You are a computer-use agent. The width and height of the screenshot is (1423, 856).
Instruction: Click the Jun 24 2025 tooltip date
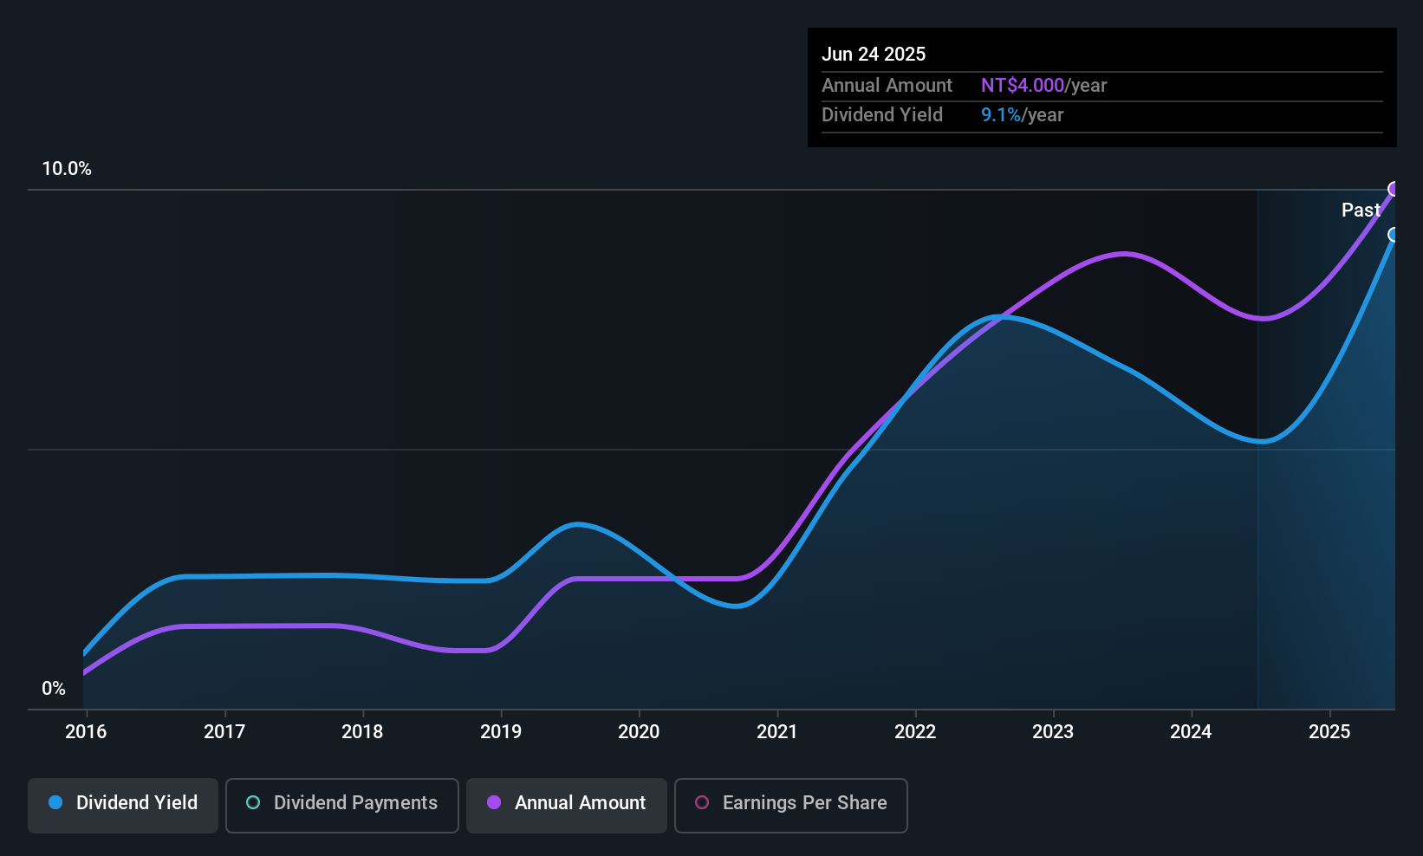click(x=874, y=54)
